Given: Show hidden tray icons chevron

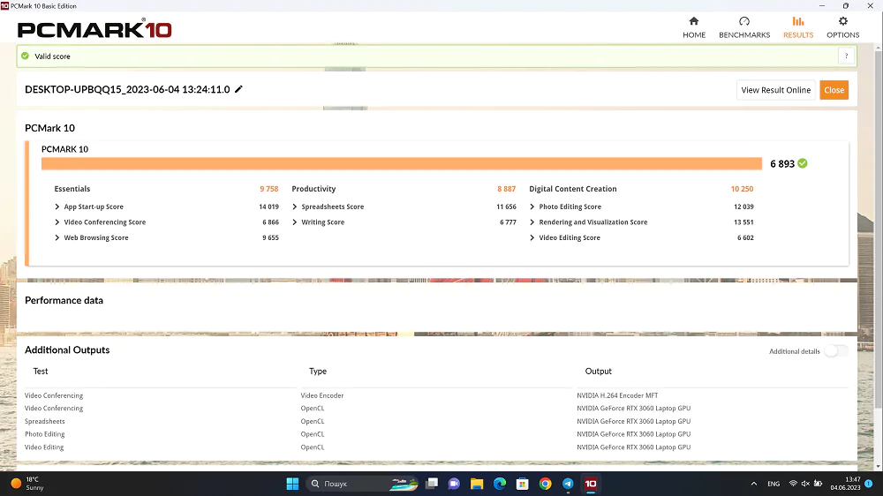Looking at the screenshot, I should tap(753, 484).
